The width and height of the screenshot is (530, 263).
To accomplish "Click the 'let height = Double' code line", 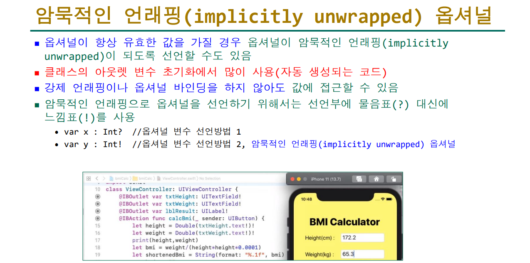I will tap(193, 226).
